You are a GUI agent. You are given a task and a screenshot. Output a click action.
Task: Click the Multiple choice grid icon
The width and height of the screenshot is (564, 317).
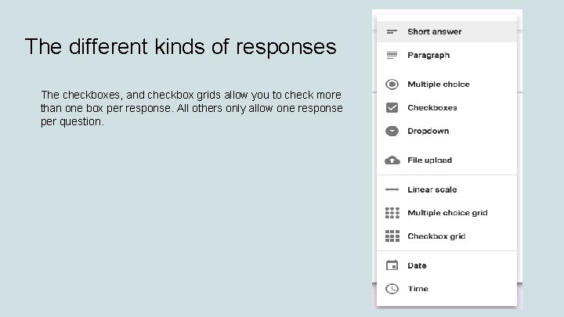[392, 213]
